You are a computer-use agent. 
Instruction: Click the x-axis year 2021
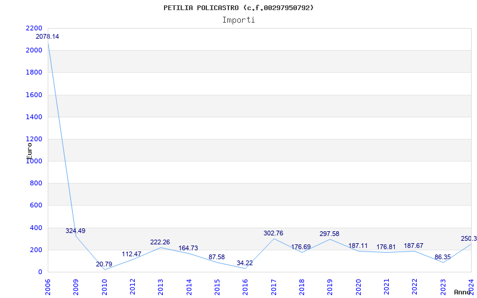click(386, 287)
